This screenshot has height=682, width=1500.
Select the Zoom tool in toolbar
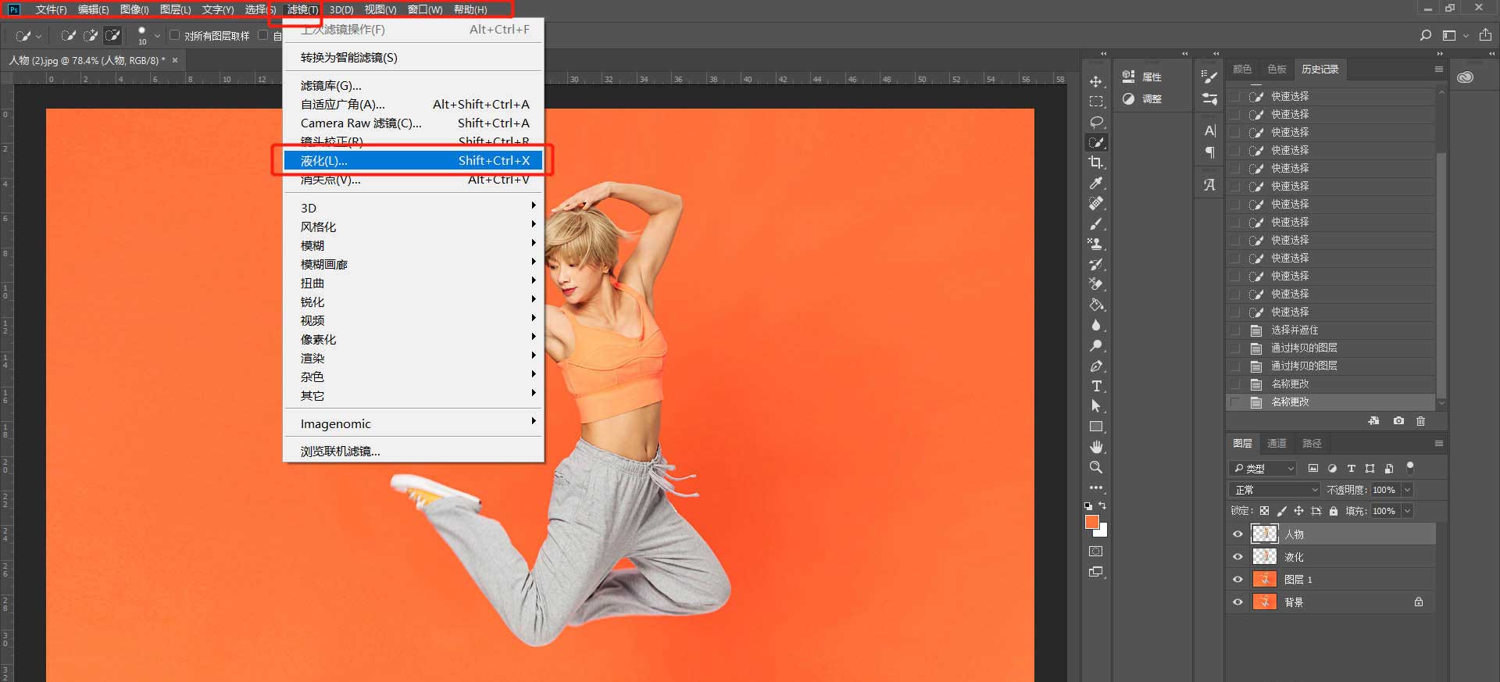point(1096,467)
